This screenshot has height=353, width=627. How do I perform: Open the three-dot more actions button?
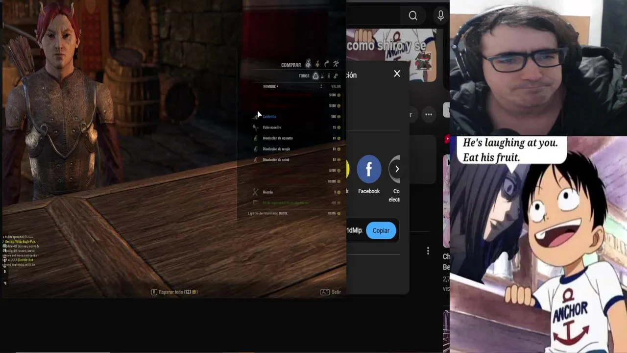coord(429,115)
